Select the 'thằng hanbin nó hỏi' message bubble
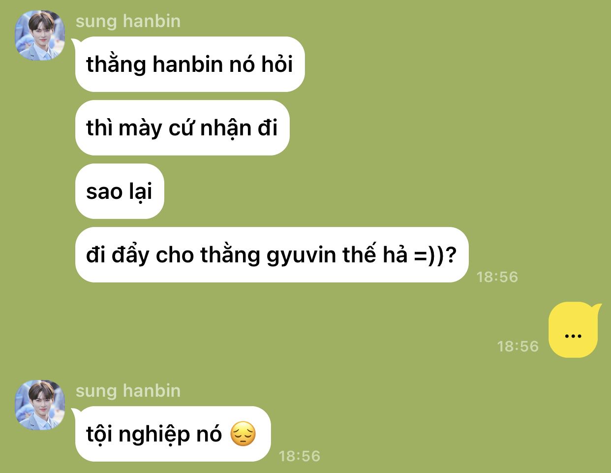 [x=190, y=64]
